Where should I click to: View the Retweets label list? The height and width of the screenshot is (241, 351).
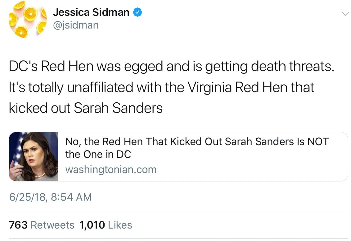(x=52, y=225)
